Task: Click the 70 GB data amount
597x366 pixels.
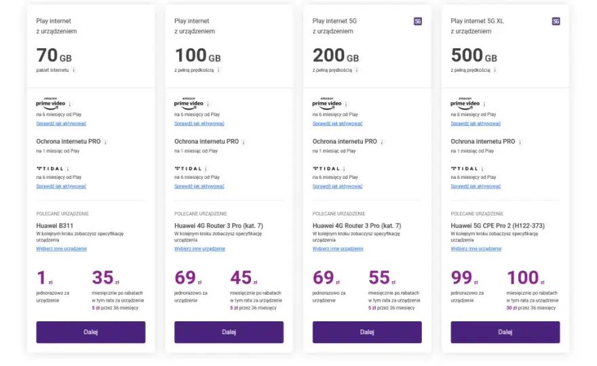Action: coord(54,56)
